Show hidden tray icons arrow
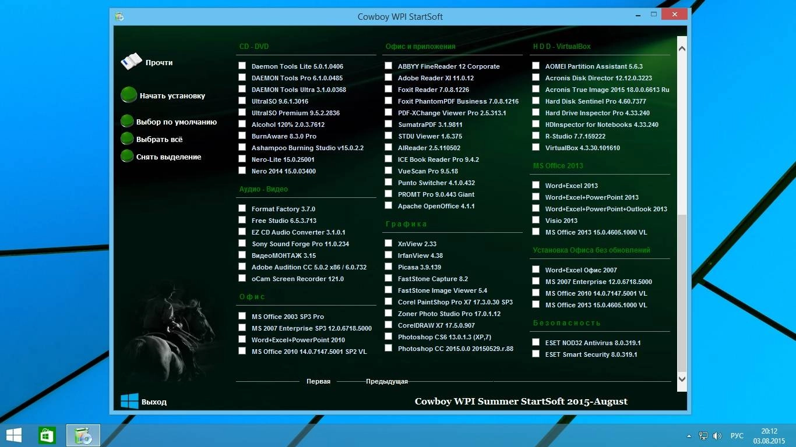796x447 pixels. [x=689, y=435]
